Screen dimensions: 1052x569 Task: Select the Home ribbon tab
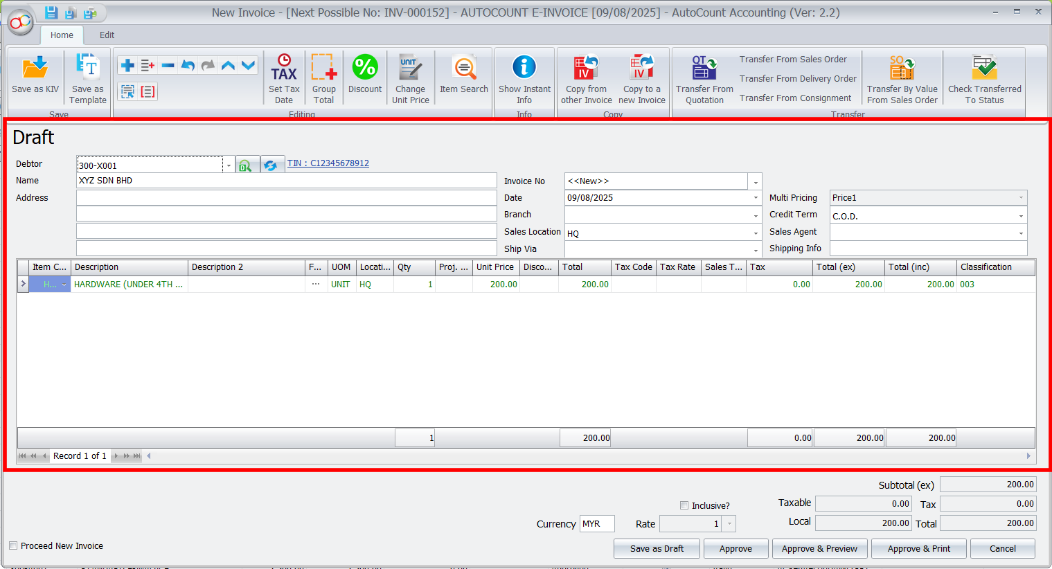click(62, 35)
